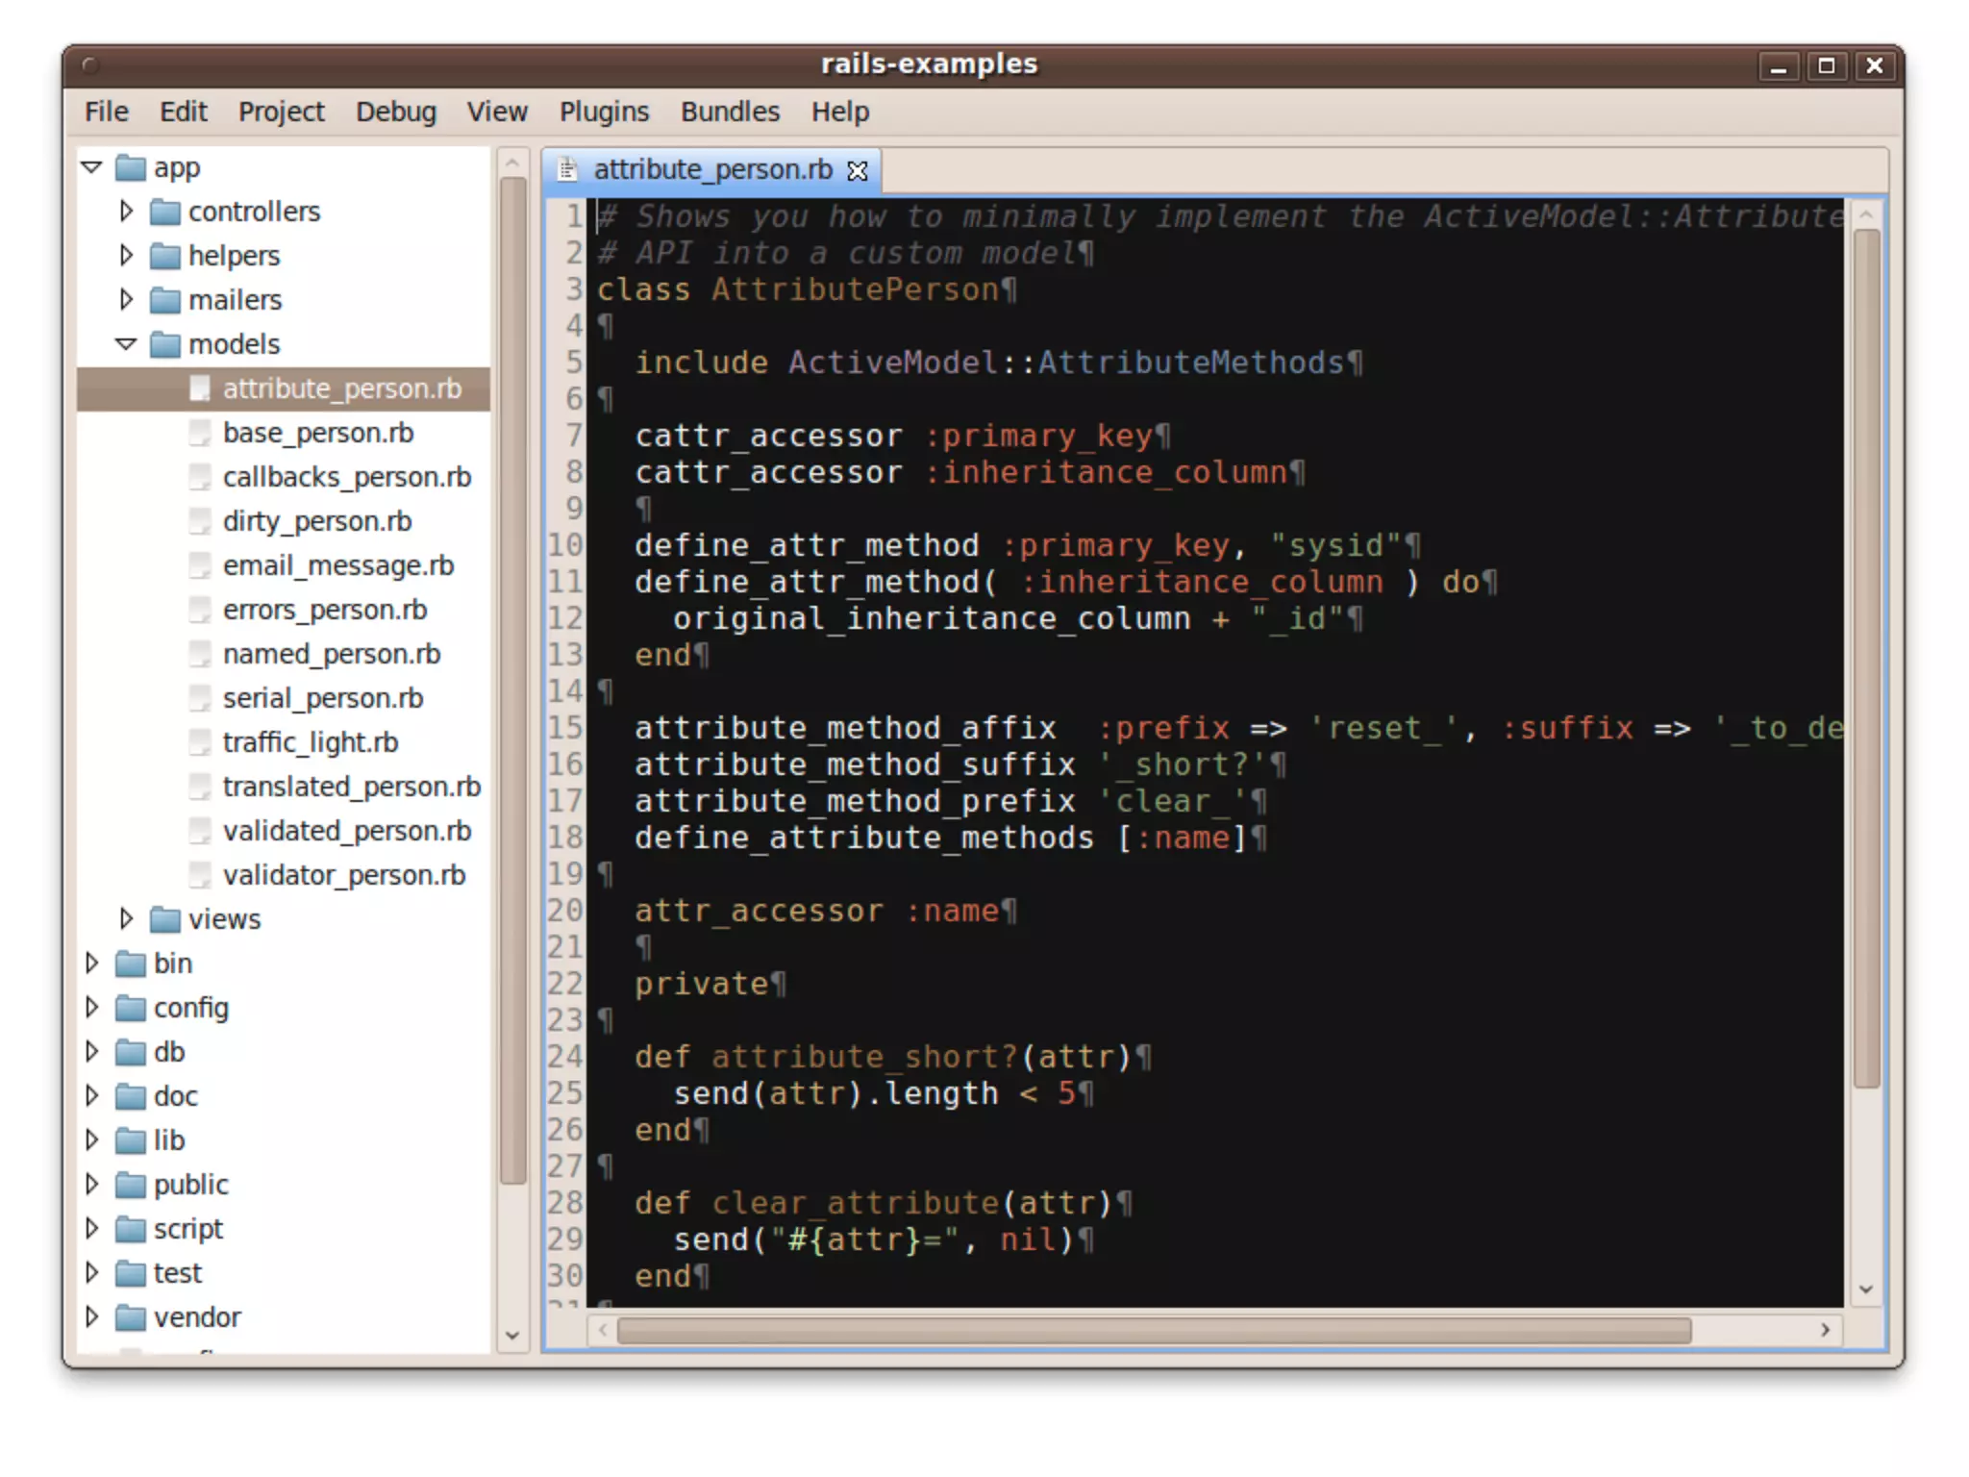Click the window menu icon in title bar

coord(90,65)
